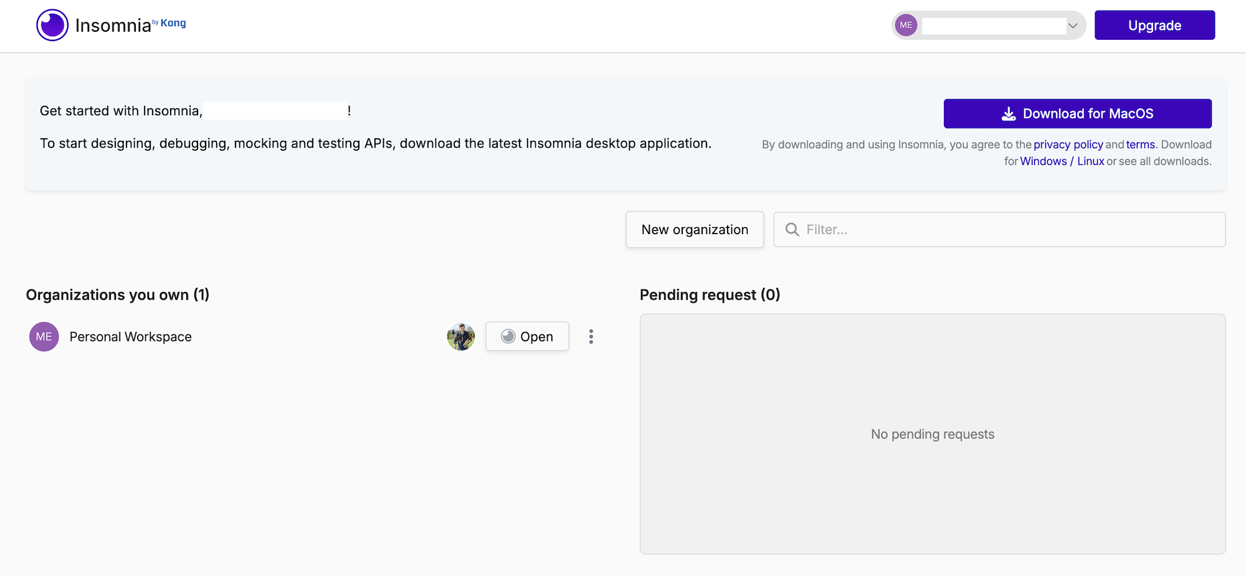Create a New organization
The height and width of the screenshot is (576, 1246).
(695, 230)
